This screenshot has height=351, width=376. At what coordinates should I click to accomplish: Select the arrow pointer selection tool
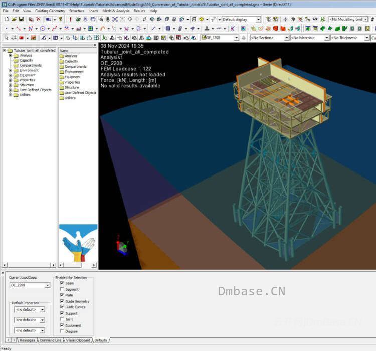(x=7, y=38)
